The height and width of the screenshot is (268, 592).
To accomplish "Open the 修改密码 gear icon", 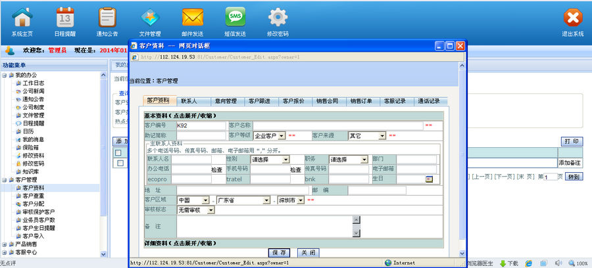I will click(278, 17).
